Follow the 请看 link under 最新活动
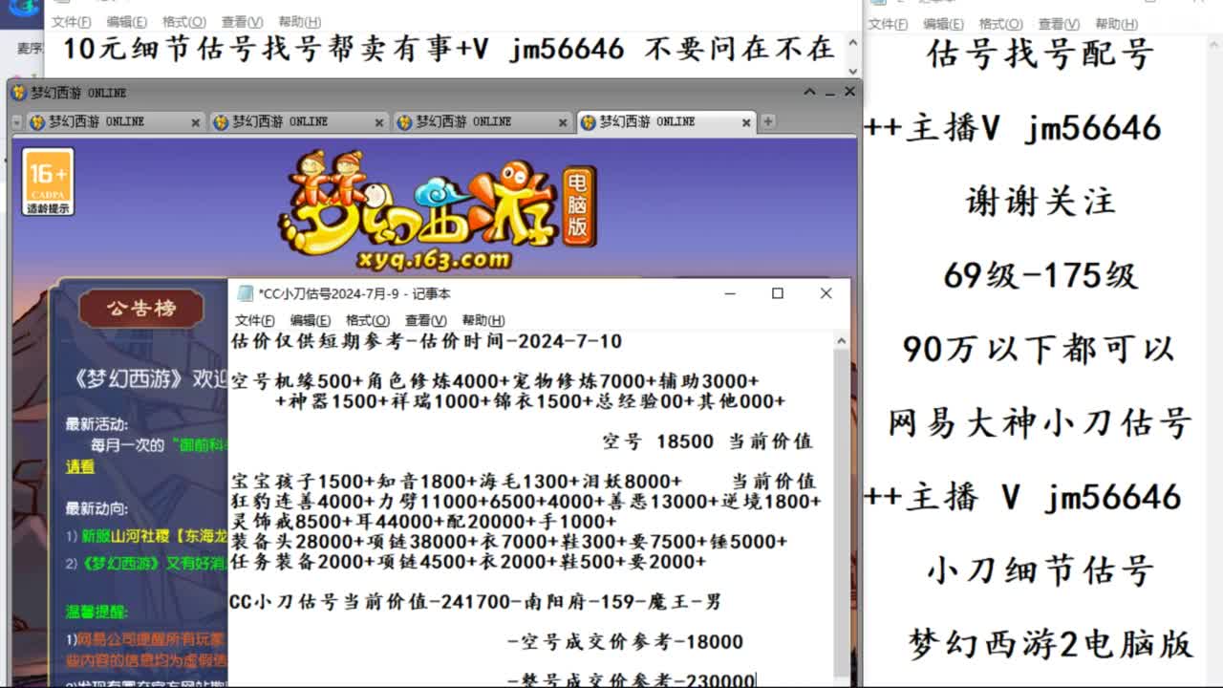1223x688 pixels. coord(80,466)
